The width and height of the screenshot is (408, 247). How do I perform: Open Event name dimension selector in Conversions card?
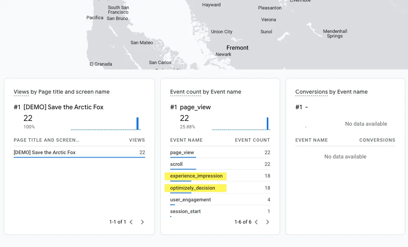tap(352, 92)
